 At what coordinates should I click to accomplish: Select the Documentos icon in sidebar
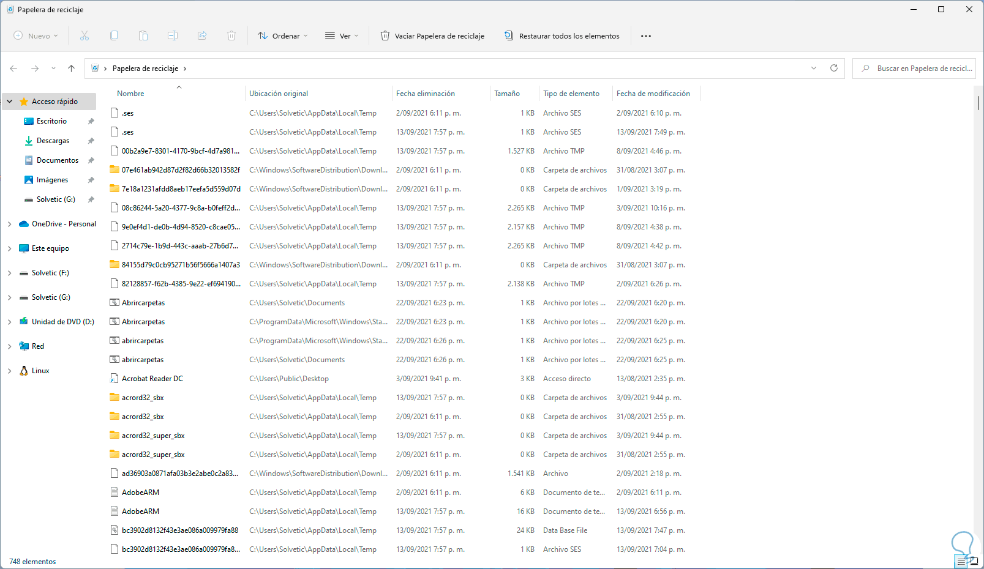tap(29, 160)
